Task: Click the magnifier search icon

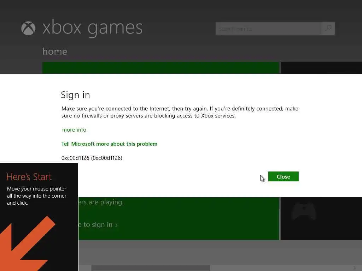Action: 328,29
